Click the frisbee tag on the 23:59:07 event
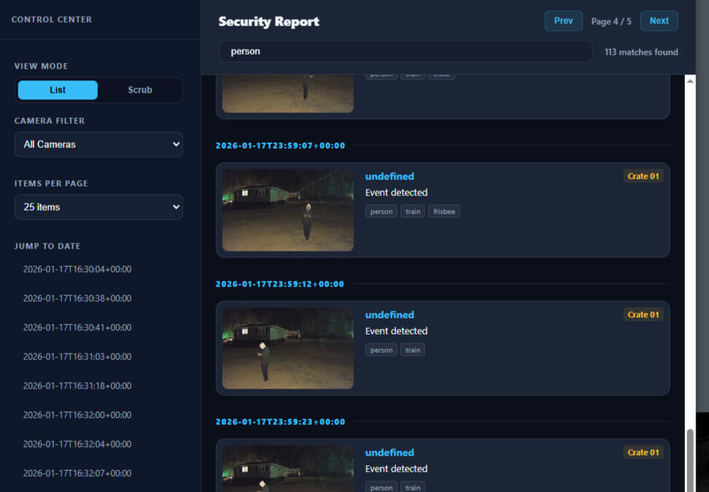 tap(443, 212)
